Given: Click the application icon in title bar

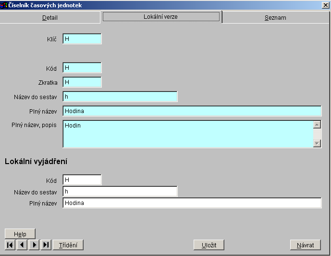Looking at the screenshot, I should coord(4,5).
